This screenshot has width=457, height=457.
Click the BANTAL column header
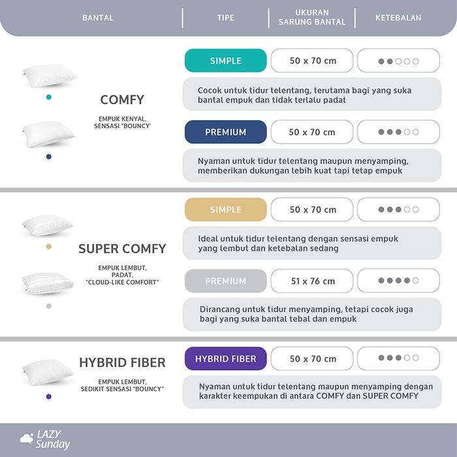98,18
